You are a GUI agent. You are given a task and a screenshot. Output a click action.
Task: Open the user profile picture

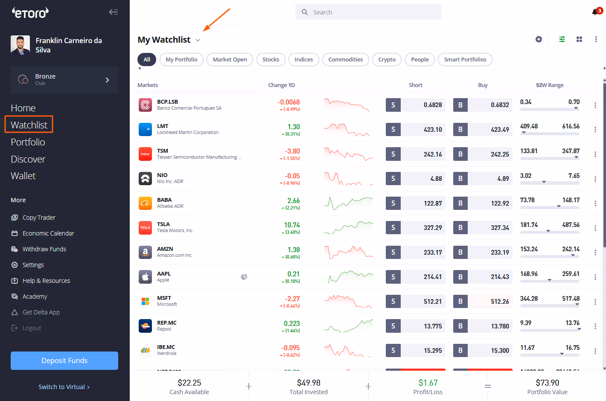click(20, 45)
